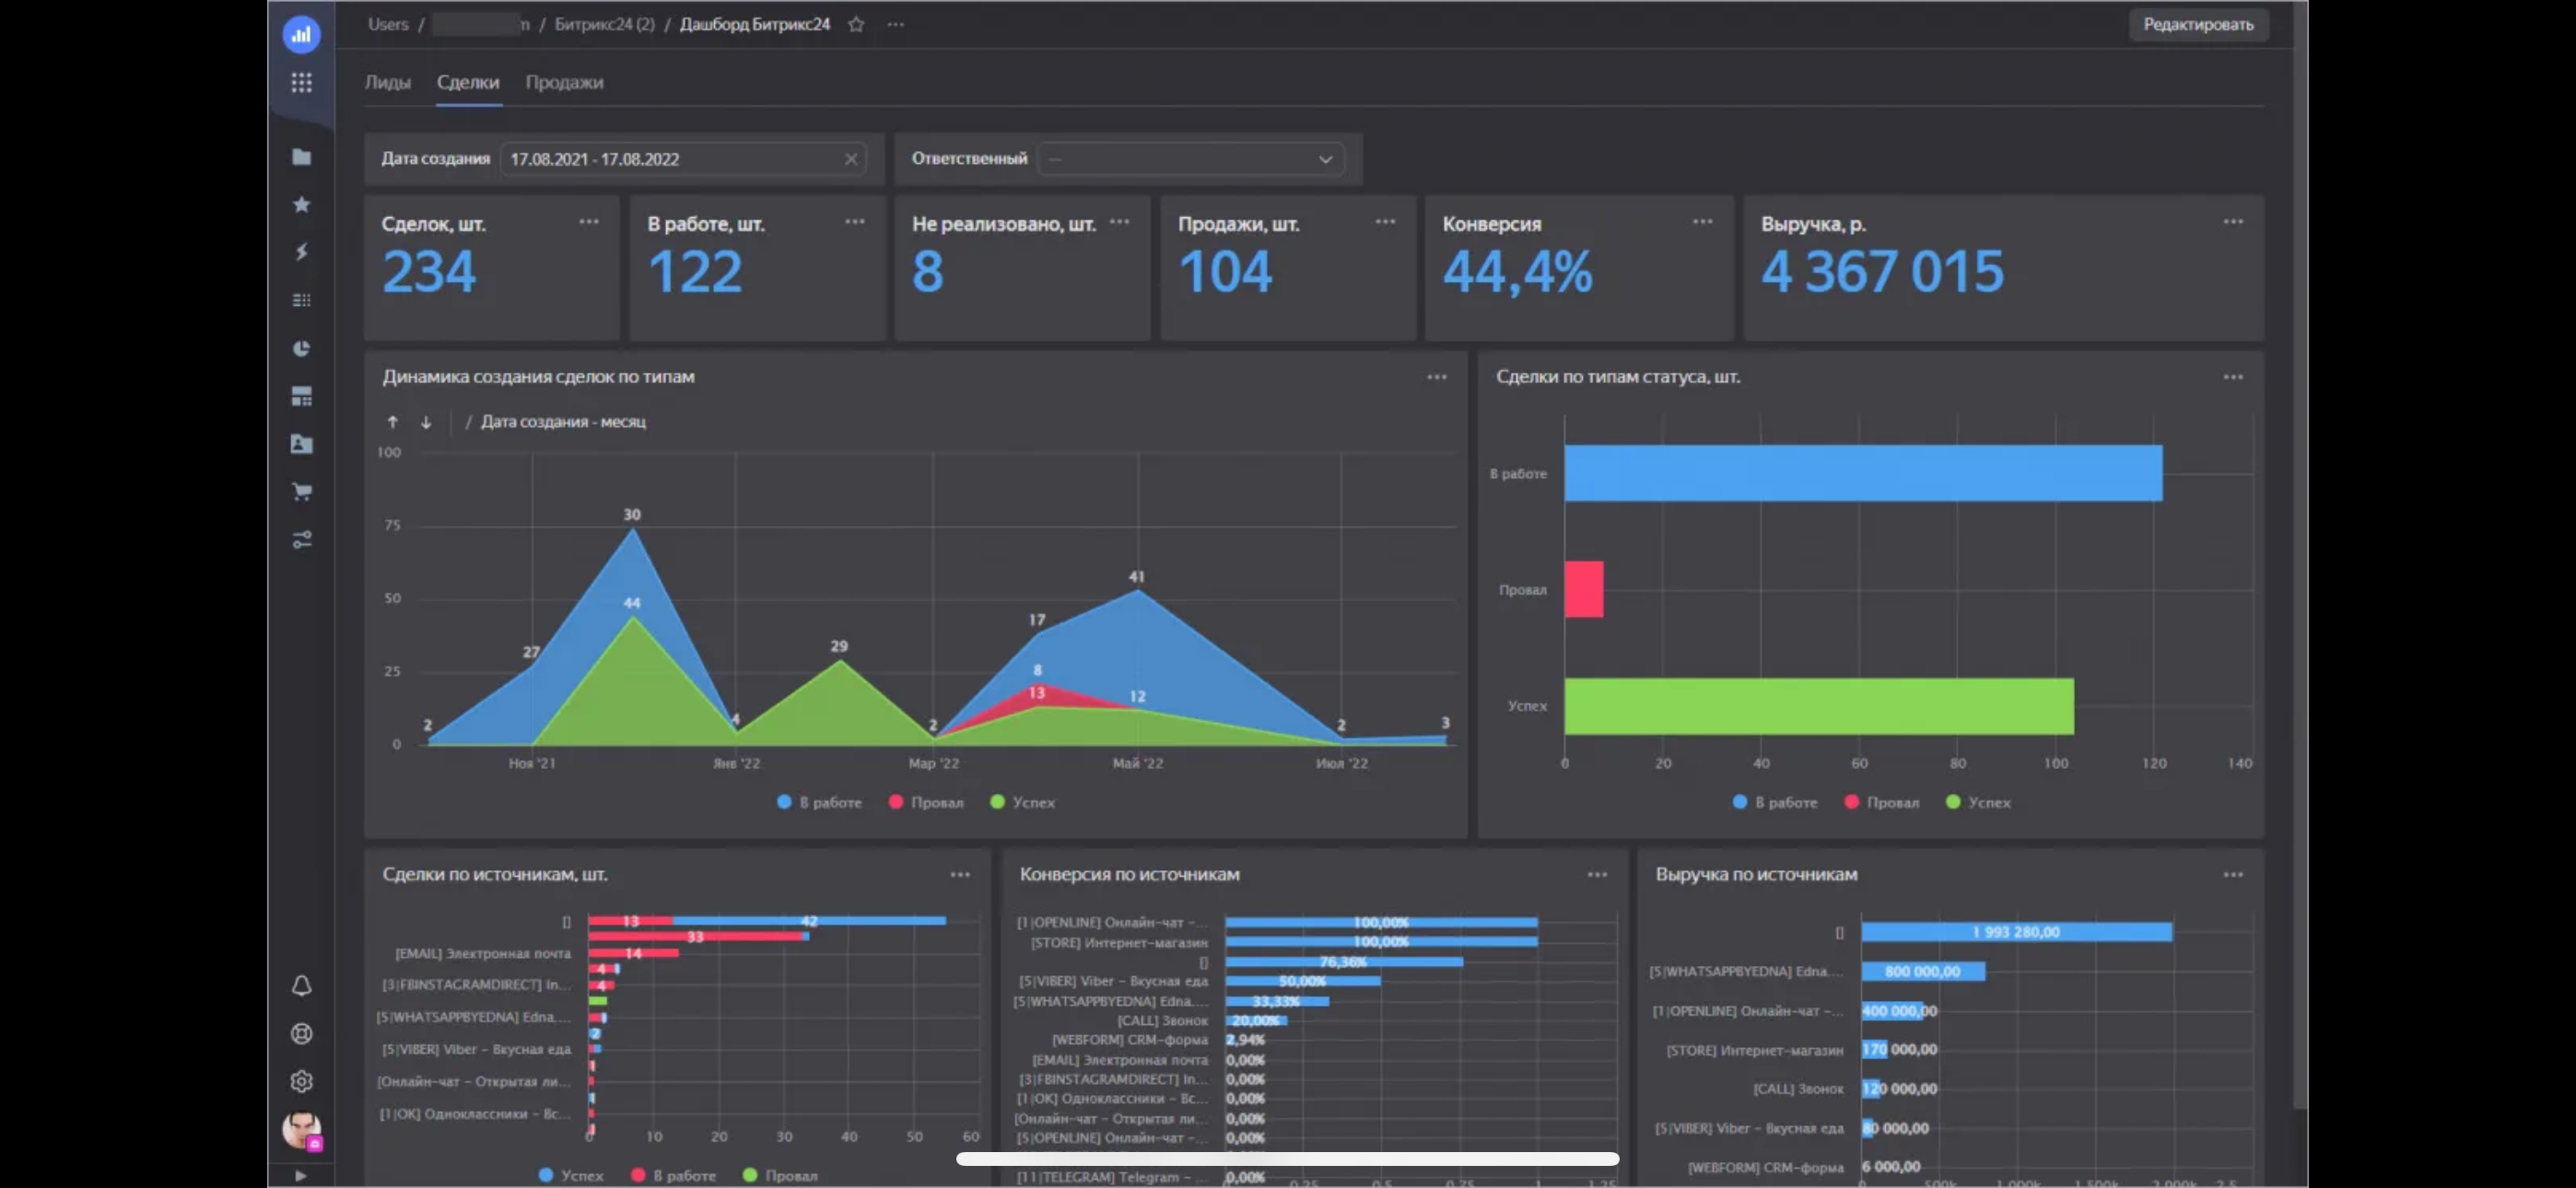Click Дата создания - месяц drill-down label

(563, 422)
